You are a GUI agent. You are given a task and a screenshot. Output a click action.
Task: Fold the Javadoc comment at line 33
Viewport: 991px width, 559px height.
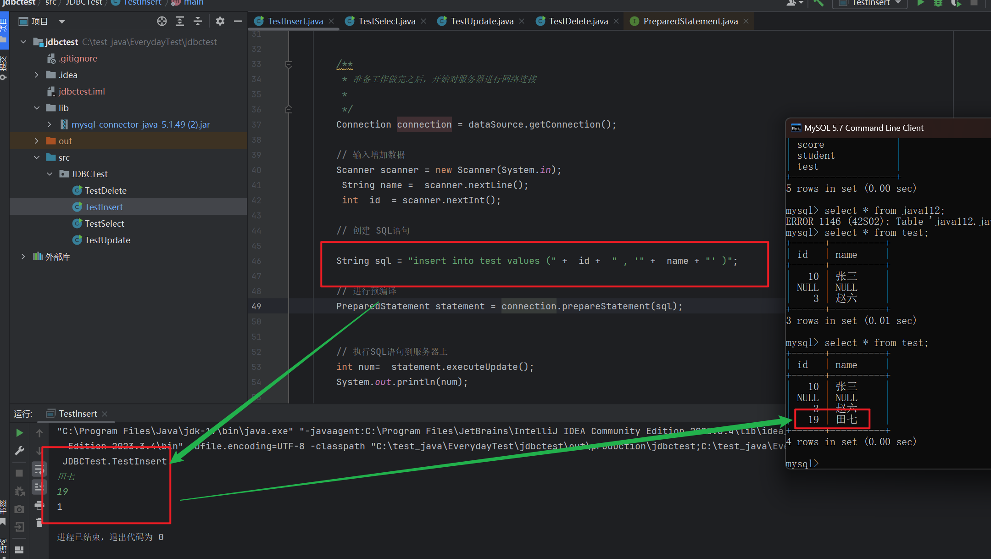click(289, 64)
